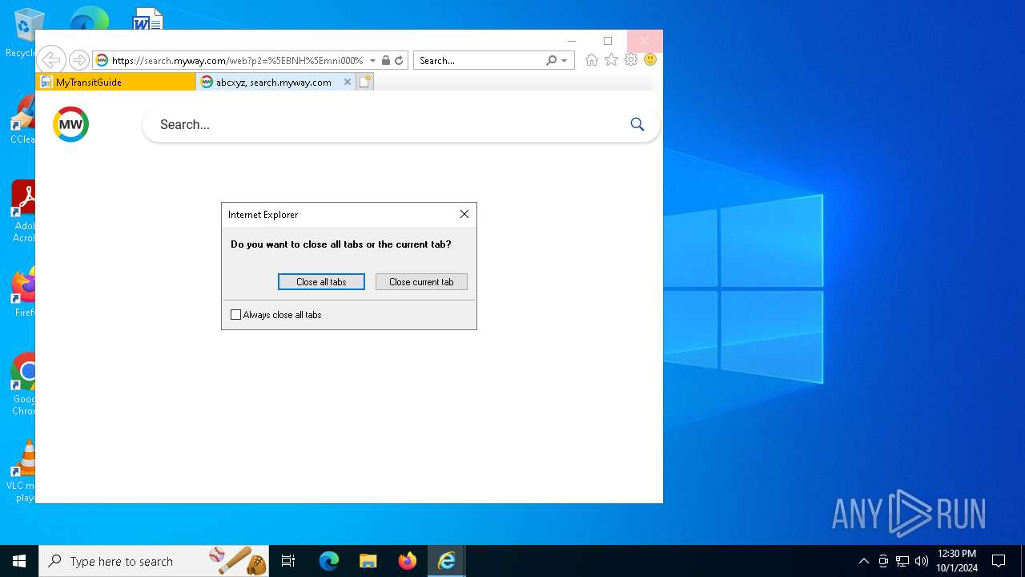Close the abcxyz search.myway.com tab
The width and height of the screenshot is (1025, 577).
tap(348, 82)
